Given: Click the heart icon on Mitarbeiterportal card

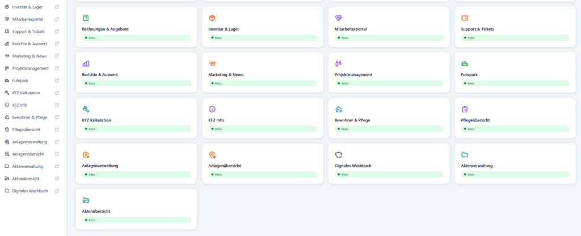Looking at the screenshot, I should [x=338, y=18].
